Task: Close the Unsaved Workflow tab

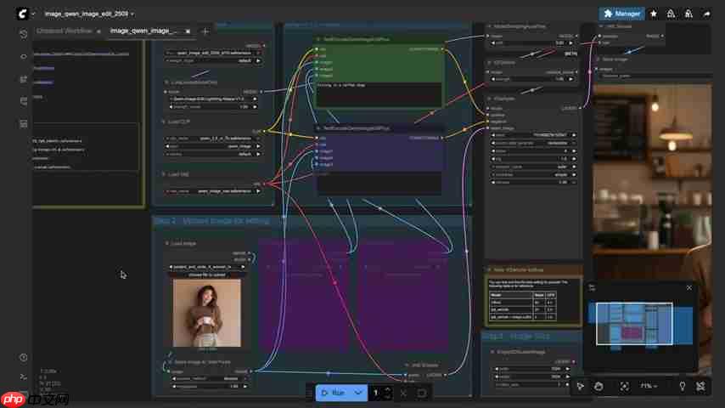Action: tap(98, 31)
